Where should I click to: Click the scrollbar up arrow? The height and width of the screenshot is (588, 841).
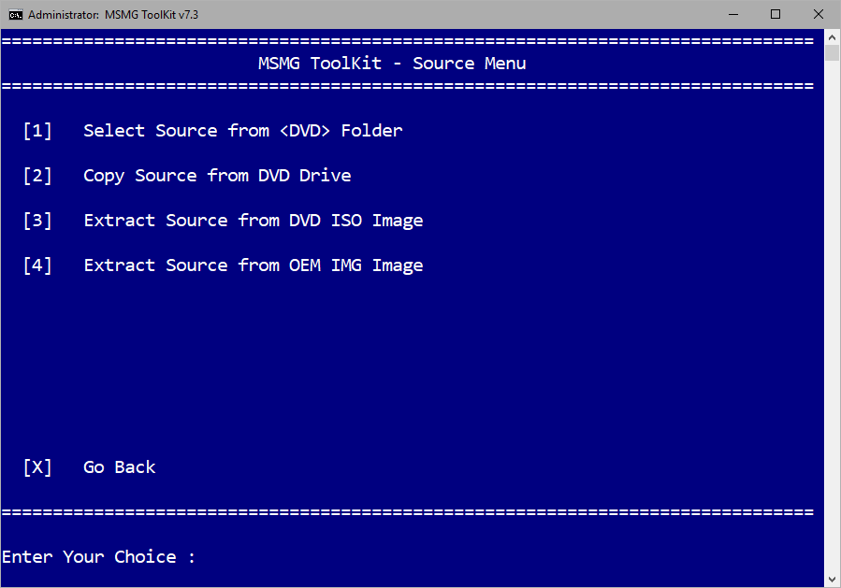(832, 37)
